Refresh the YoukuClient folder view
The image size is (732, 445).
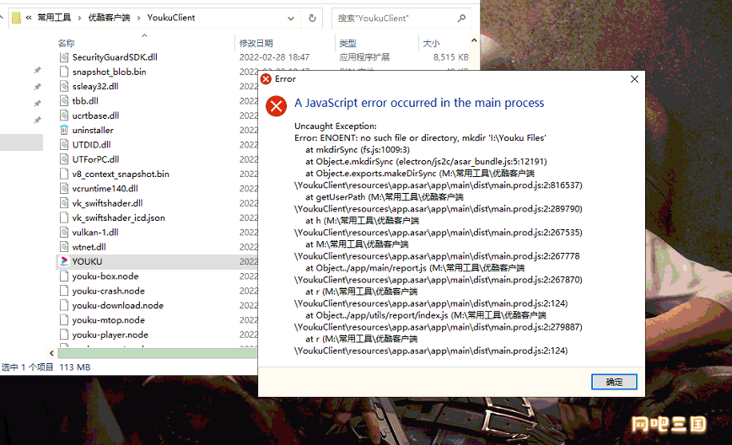312,19
